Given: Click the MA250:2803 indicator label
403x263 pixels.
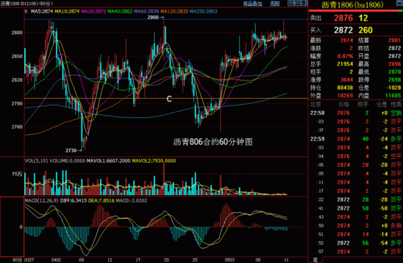Looking at the screenshot, I should [203, 11].
